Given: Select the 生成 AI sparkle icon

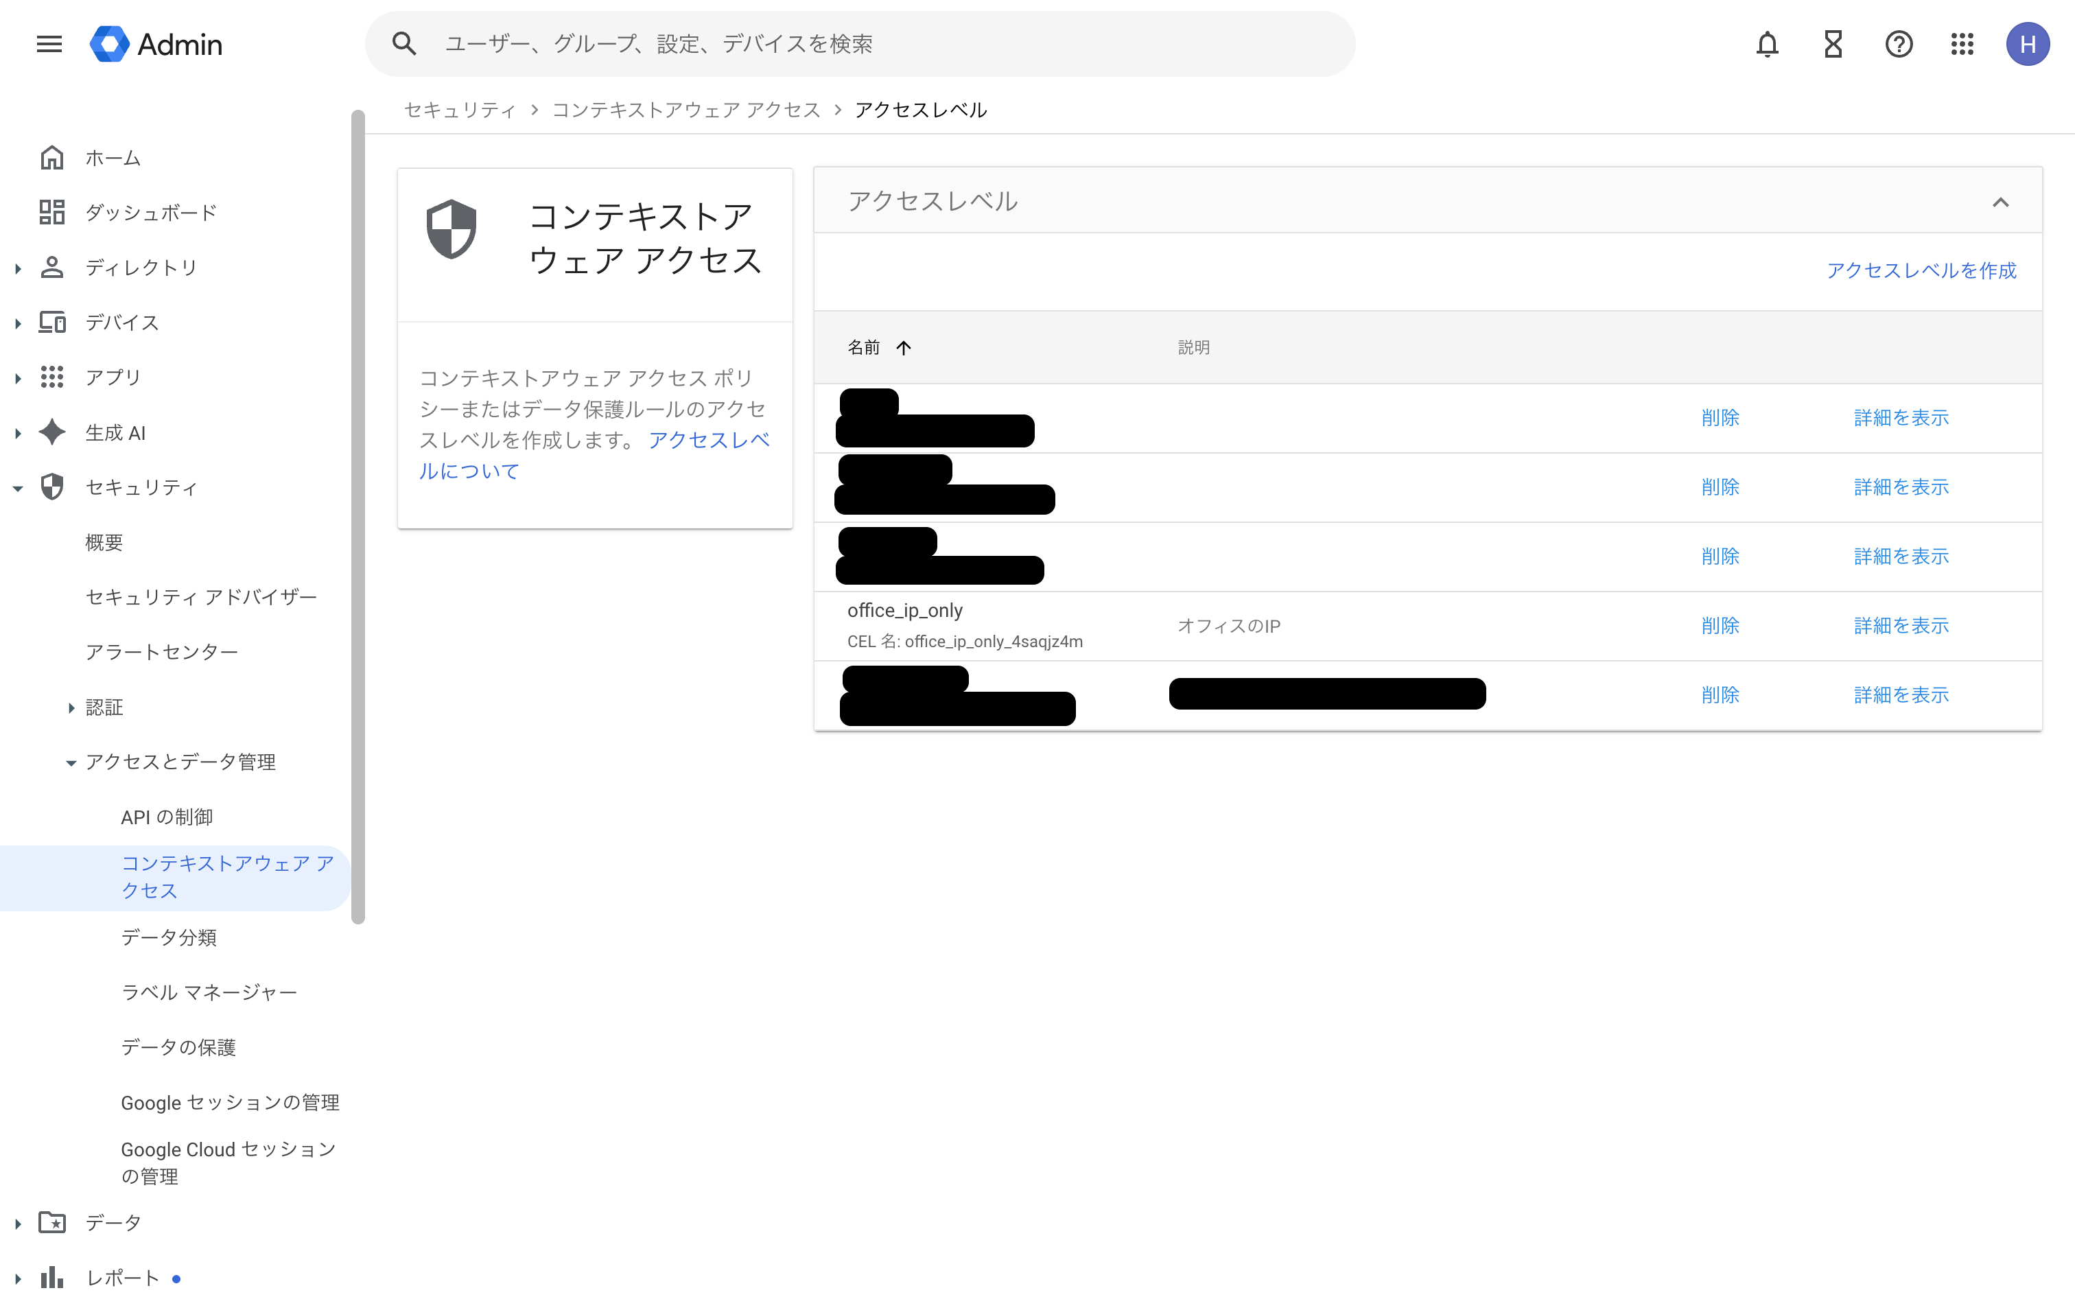Looking at the screenshot, I should click(51, 432).
